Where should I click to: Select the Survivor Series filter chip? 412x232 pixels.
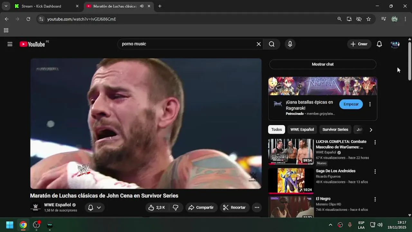335,130
